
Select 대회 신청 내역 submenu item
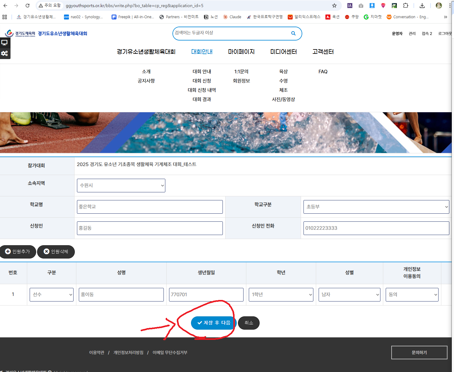pyautogui.click(x=202, y=90)
